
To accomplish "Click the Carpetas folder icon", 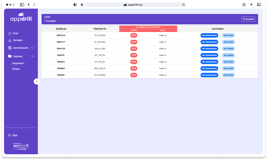I will (10, 56).
